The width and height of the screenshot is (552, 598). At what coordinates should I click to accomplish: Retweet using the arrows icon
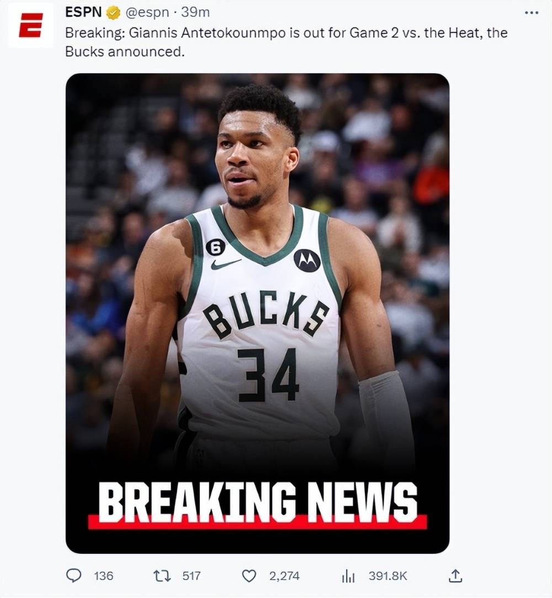coord(162,575)
